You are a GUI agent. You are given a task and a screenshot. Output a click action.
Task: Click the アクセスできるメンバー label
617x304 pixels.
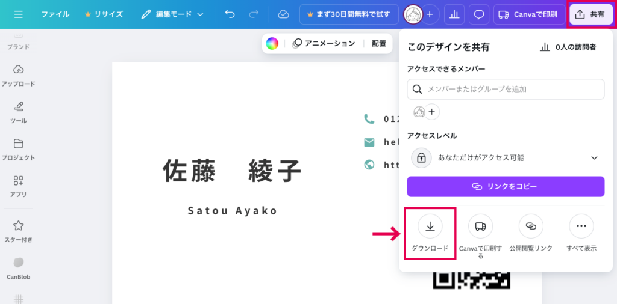coord(446,70)
